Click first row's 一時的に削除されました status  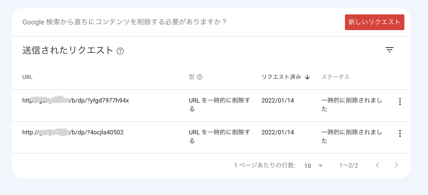point(351,105)
